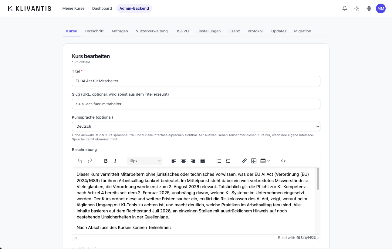
Task: Click the editor's vertical scrollbar
Action: (x=318, y=179)
